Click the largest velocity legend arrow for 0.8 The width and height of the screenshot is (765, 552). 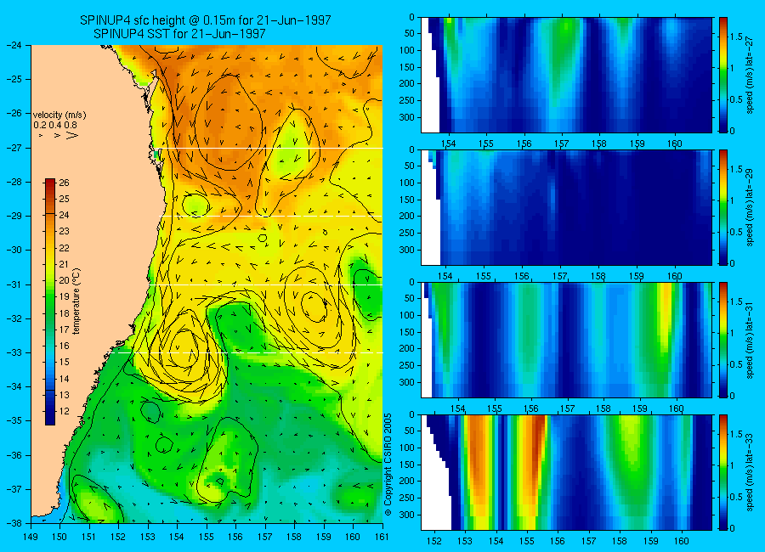point(71,135)
